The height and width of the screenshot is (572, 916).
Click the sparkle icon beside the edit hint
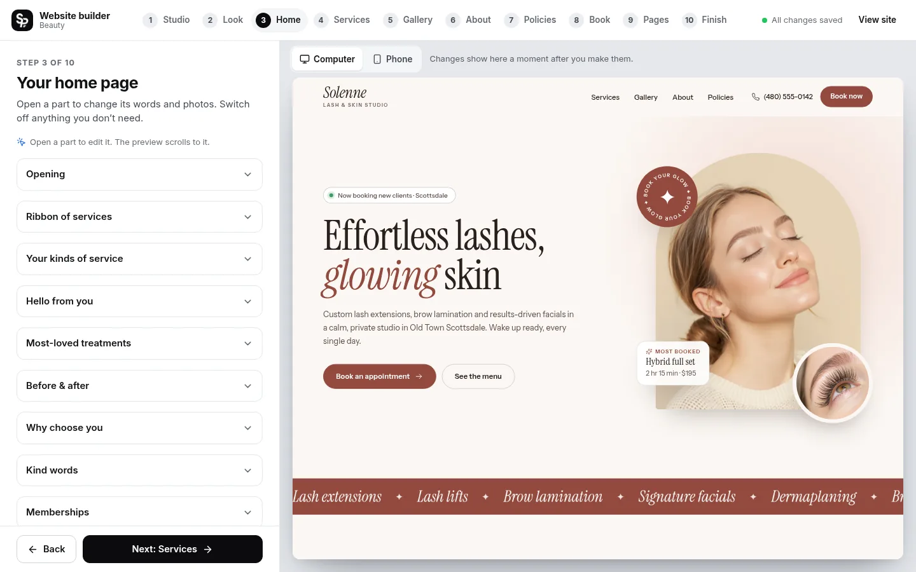pyautogui.click(x=21, y=142)
